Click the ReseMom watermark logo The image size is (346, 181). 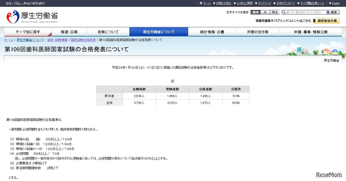[x=329, y=175]
